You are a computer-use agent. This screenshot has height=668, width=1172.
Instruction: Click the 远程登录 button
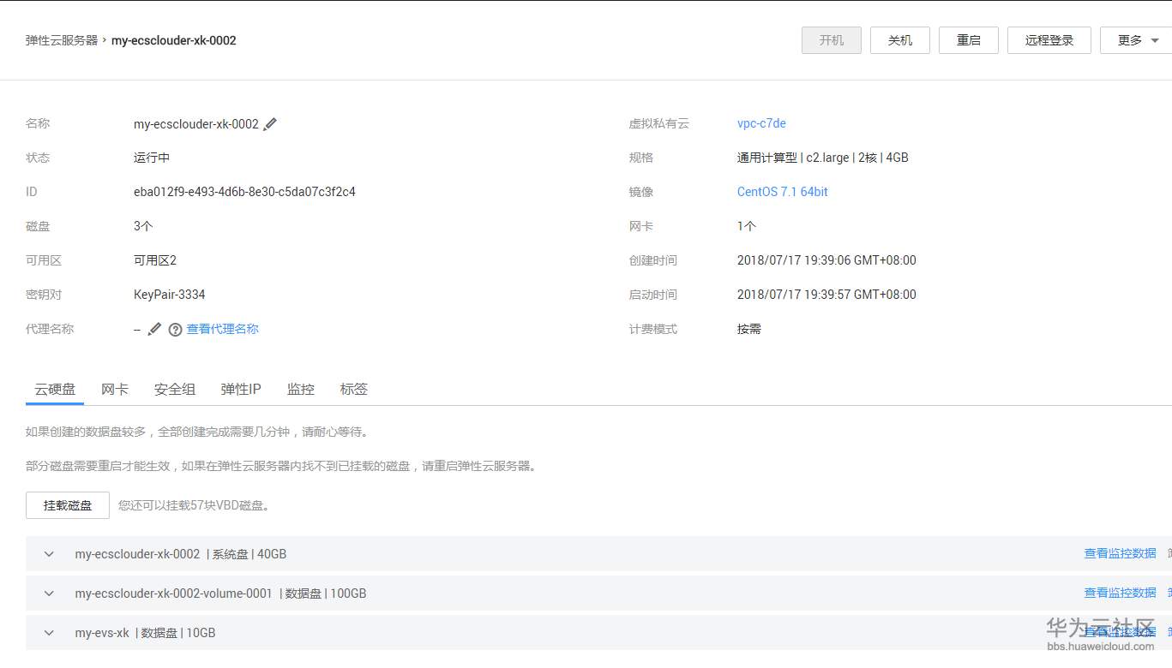coord(1049,39)
